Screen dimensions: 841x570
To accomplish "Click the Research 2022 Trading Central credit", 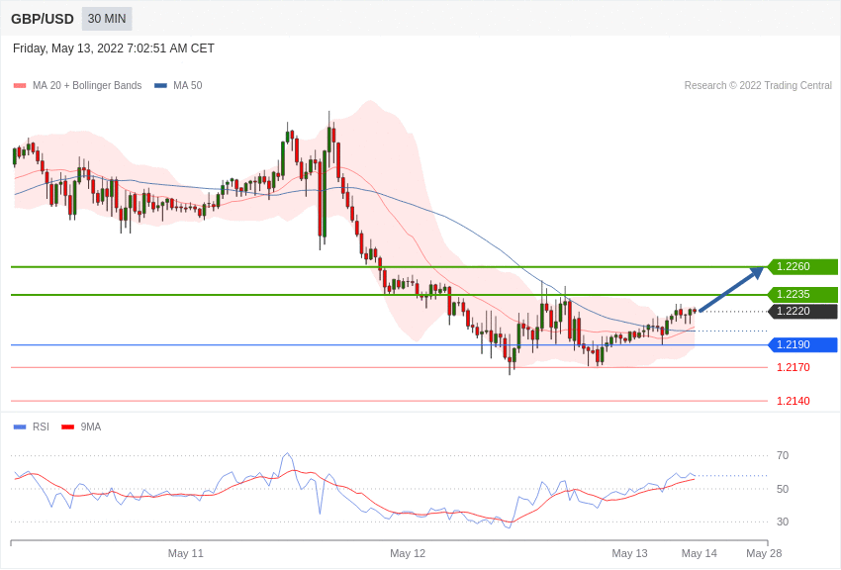I will [x=758, y=85].
